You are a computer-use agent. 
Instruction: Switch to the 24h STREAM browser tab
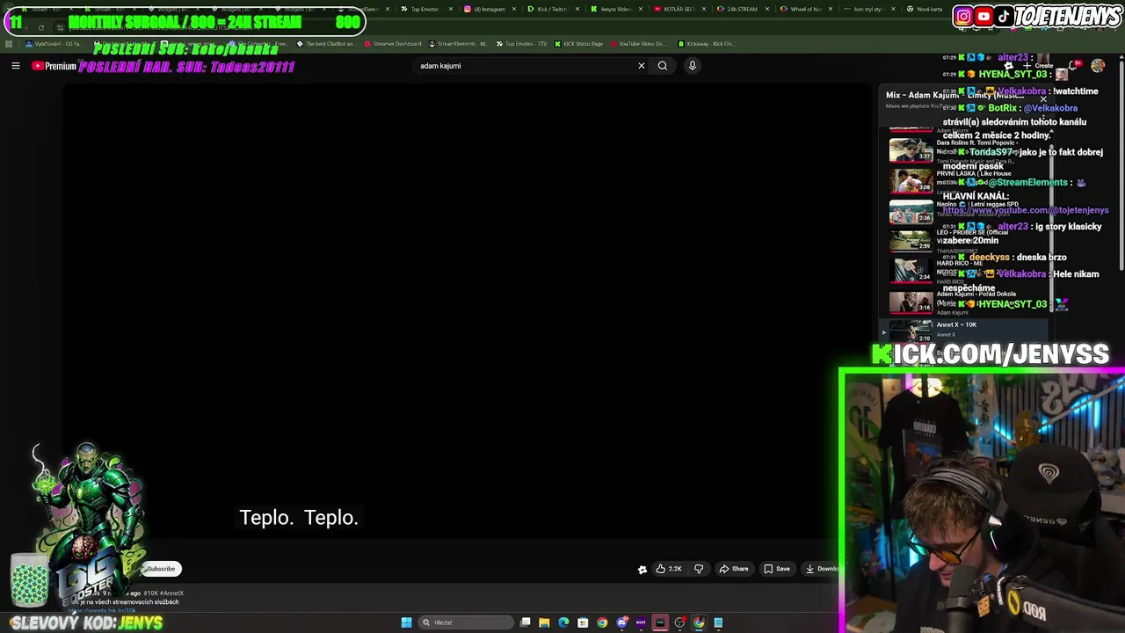coord(742,9)
